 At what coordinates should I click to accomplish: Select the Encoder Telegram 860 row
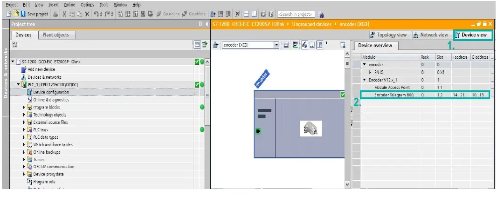pyautogui.click(x=425, y=95)
